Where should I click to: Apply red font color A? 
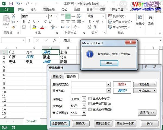click(x=42, y=27)
